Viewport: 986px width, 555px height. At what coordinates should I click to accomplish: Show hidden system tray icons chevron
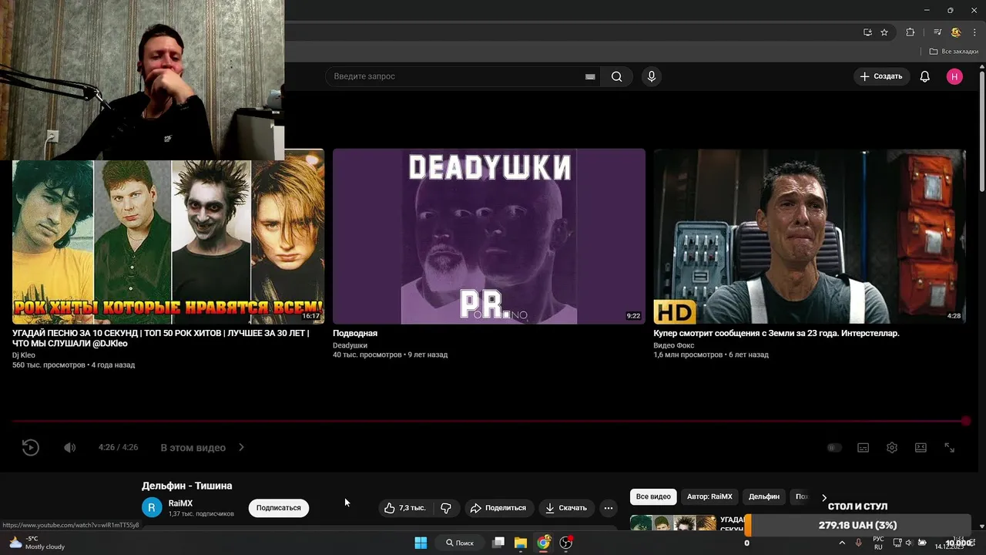(x=842, y=543)
